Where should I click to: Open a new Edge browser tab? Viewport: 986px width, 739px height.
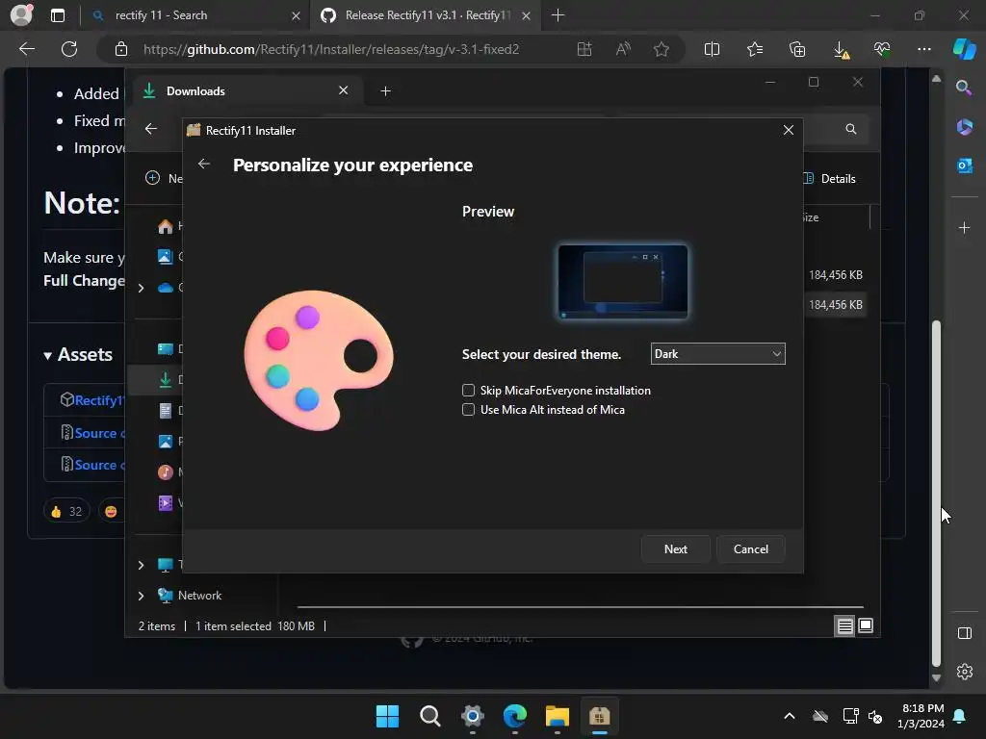tap(558, 15)
